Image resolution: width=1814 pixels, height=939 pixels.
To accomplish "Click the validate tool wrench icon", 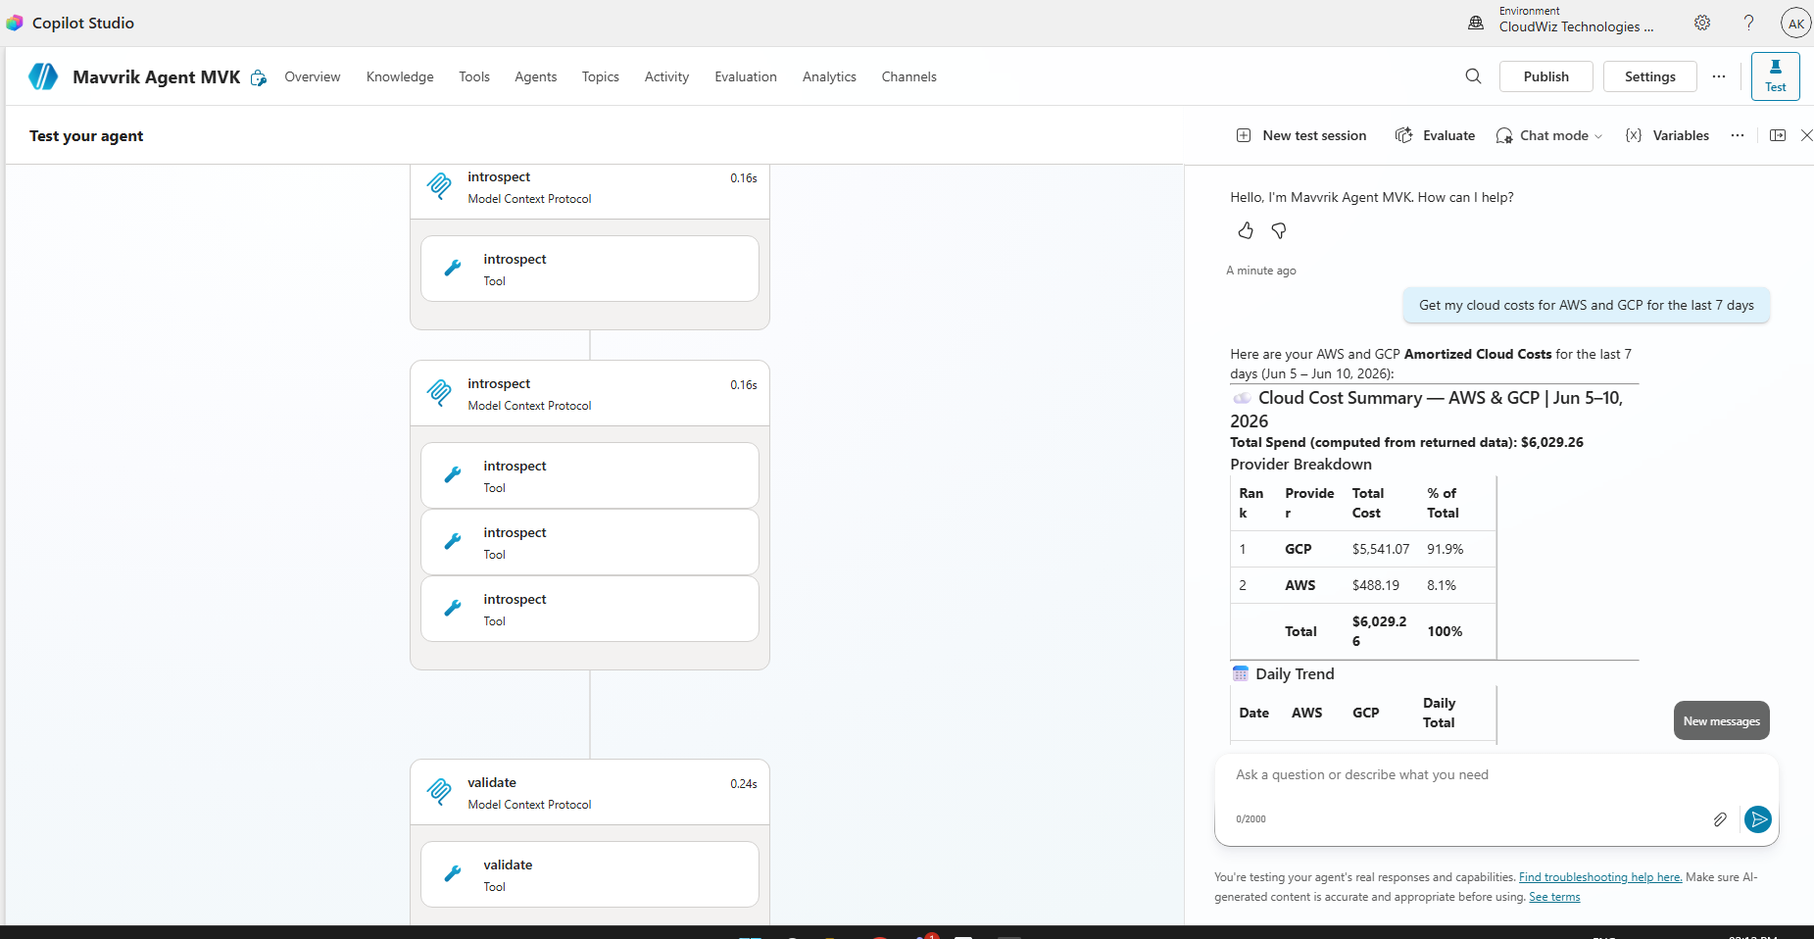I will (x=453, y=874).
